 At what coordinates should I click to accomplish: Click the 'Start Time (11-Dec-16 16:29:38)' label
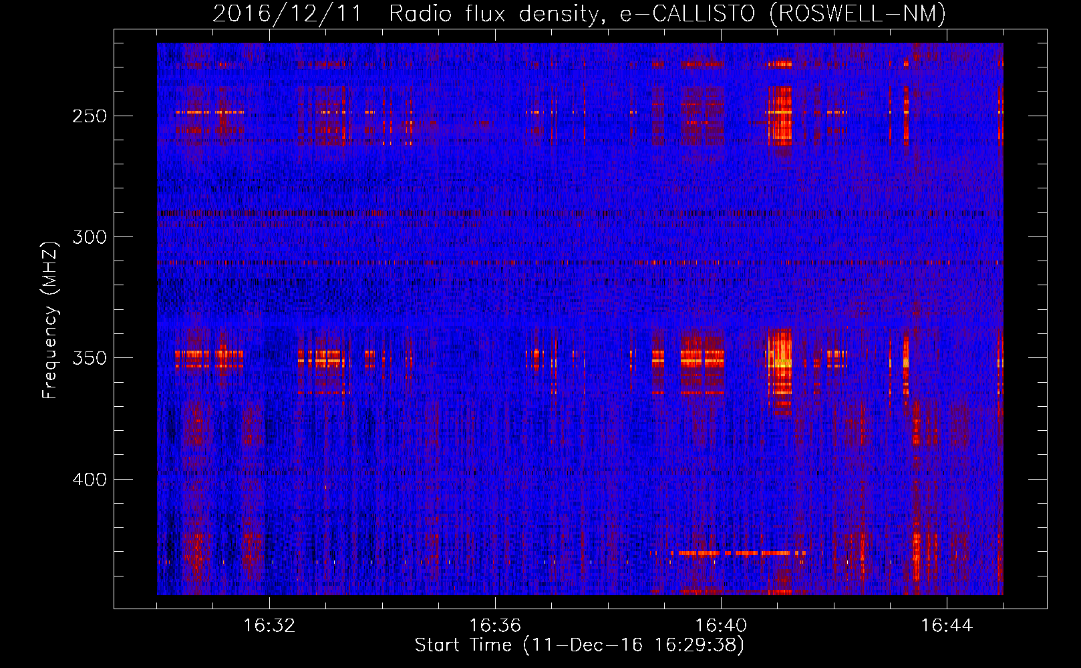point(579,645)
